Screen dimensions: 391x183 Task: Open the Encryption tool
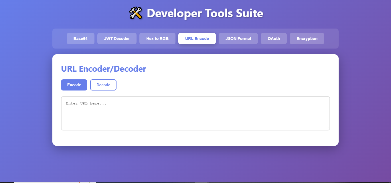click(x=307, y=39)
